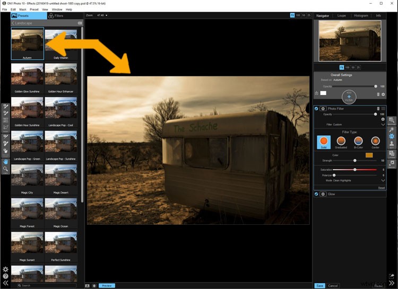Select the Hand pan tool
Image resolution: width=398 pixels, height=289 pixels.
tap(5, 162)
